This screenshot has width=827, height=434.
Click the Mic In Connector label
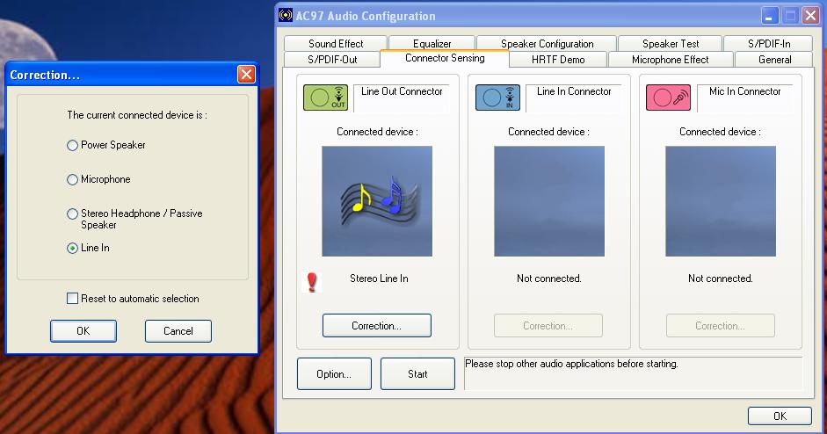click(744, 91)
